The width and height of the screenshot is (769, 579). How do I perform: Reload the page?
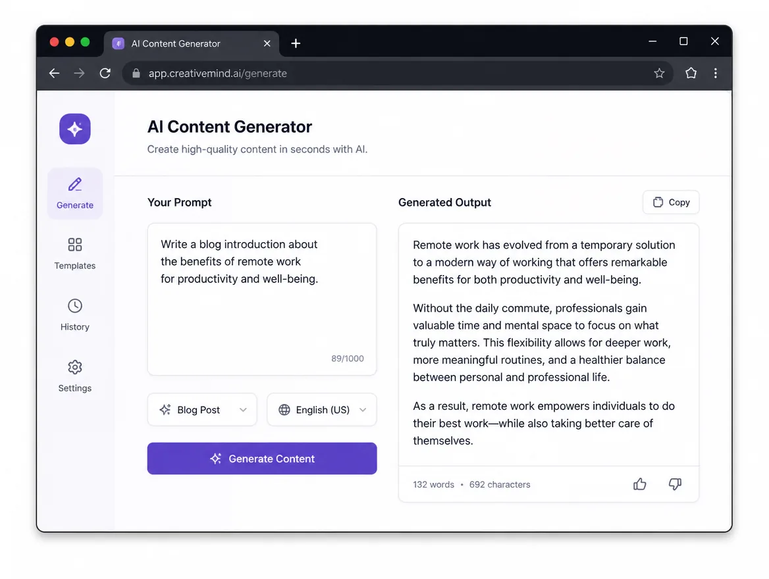(105, 73)
